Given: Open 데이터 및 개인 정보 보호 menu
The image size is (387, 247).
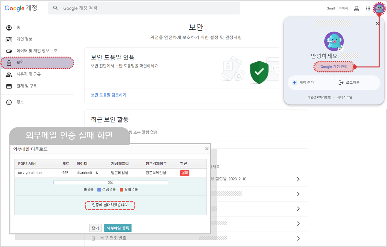Looking at the screenshot, I should pyautogui.click(x=37, y=51).
